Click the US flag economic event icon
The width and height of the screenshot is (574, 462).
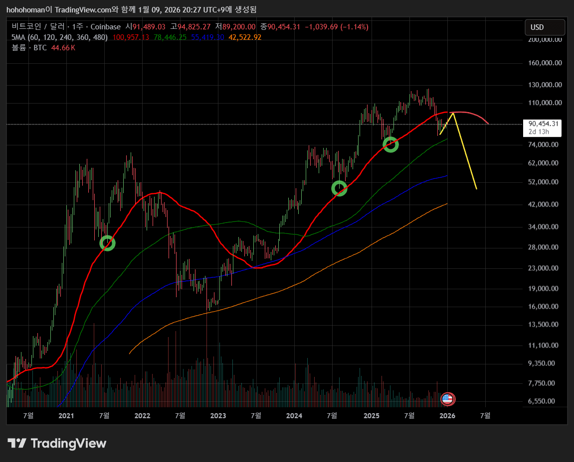448,398
